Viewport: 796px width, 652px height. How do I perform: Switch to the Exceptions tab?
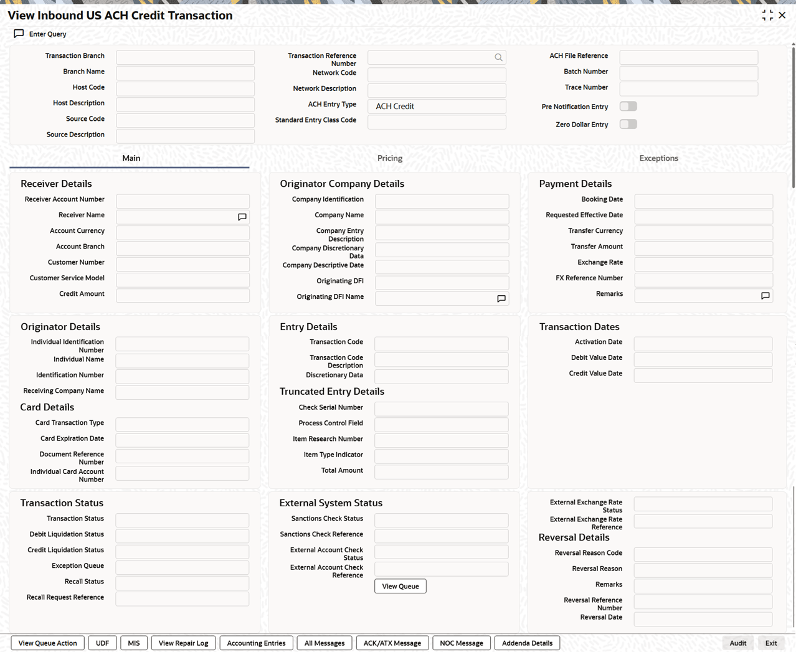pos(658,158)
